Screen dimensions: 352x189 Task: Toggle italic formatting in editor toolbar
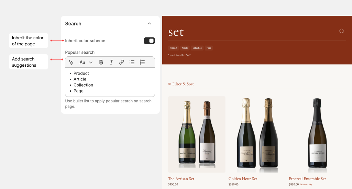click(x=111, y=62)
